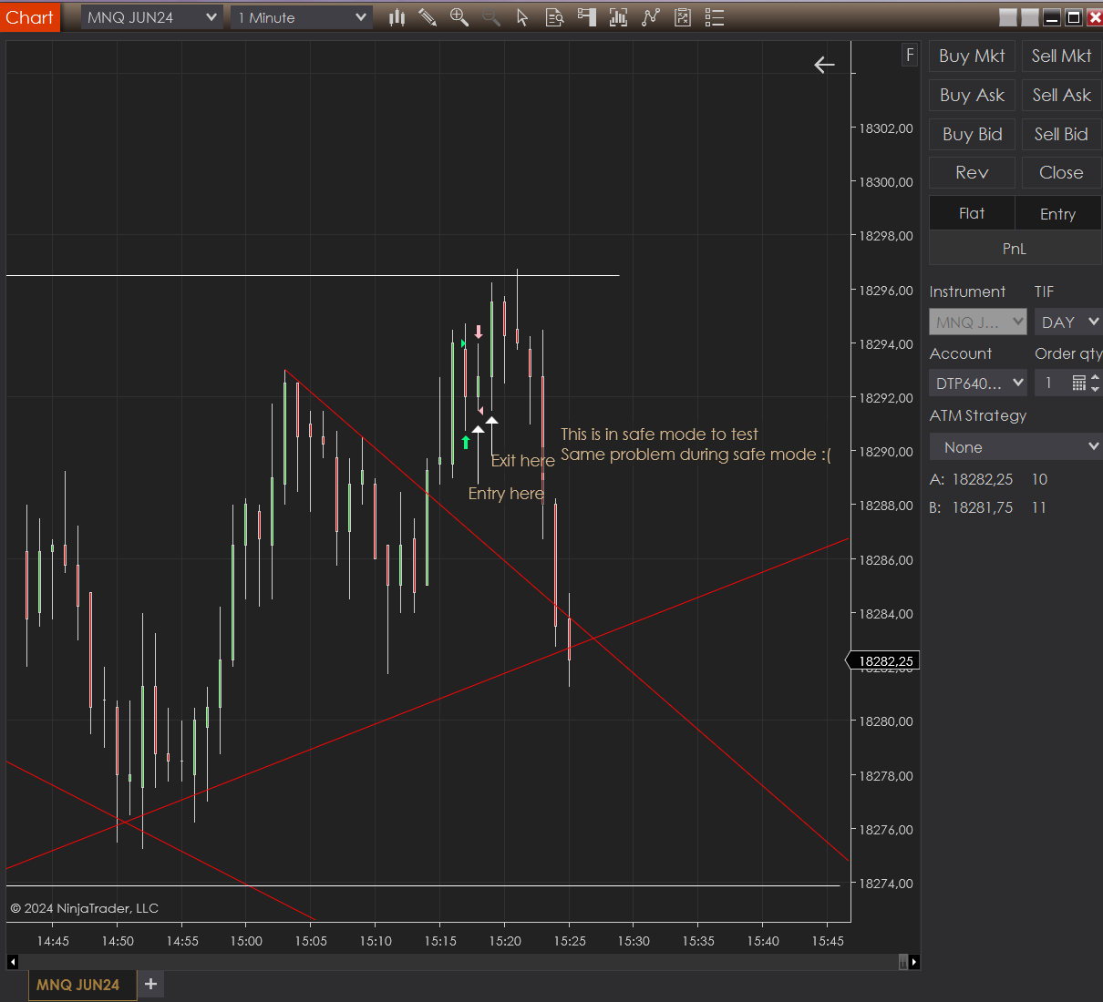Click the Flat position cell
The width and height of the screenshot is (1103, 1002).
972,213
